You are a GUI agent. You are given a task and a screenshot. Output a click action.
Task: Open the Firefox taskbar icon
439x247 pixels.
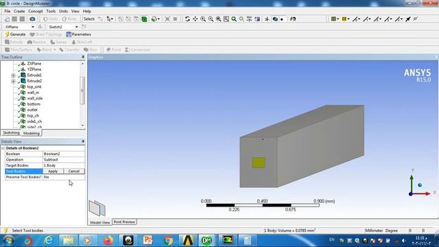click(x=108, y=240)
